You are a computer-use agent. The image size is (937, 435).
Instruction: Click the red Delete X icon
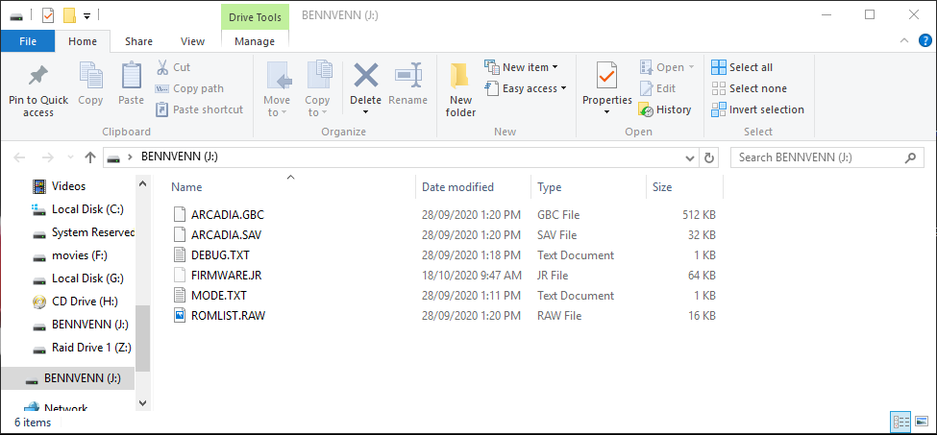pyautogui.click(x=366, y=76)
